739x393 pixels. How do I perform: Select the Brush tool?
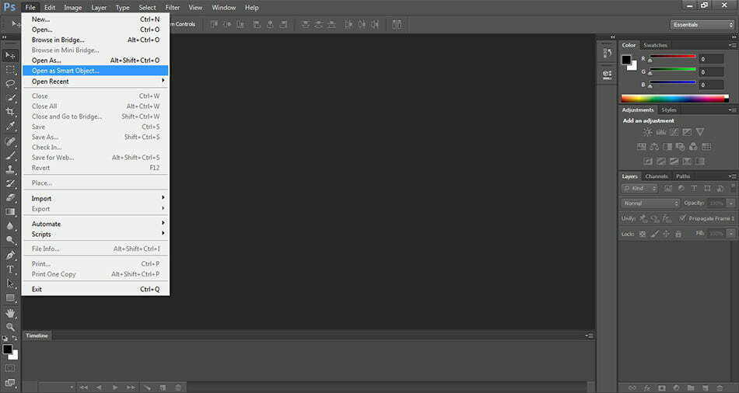(10, 155)
